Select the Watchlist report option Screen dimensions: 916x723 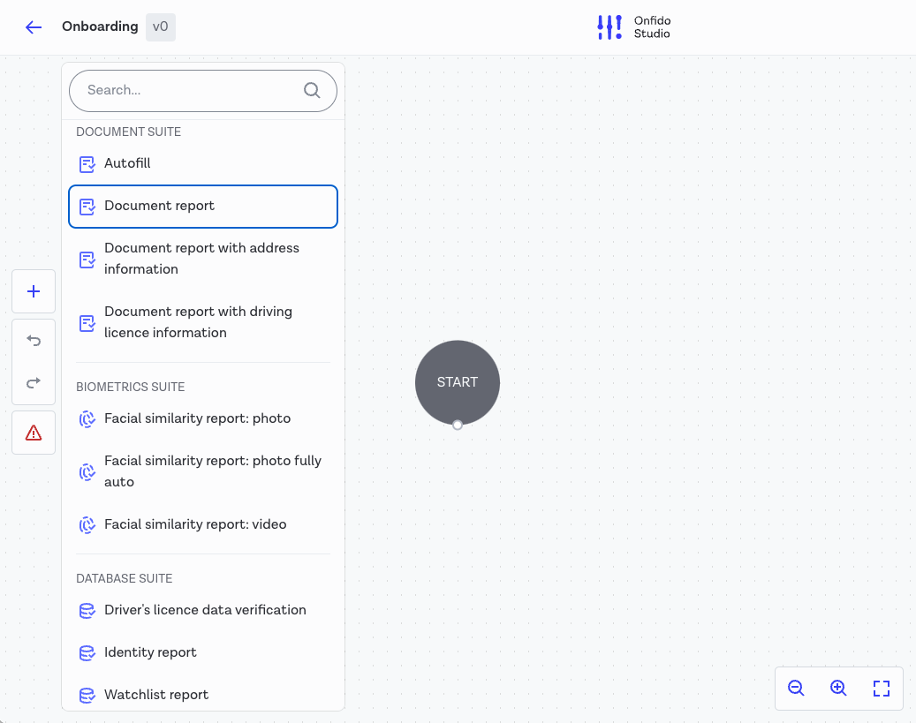point(156,695)
